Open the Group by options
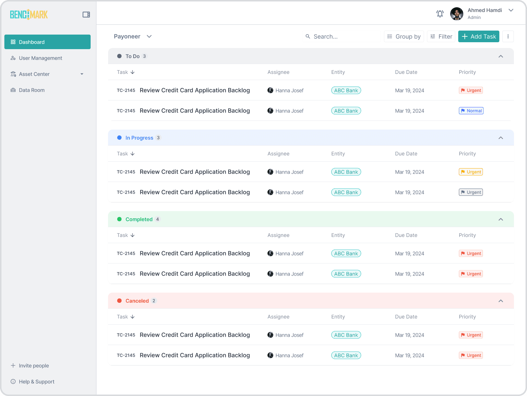The width and height of the screenshot is (527, 396). [404, 36]
